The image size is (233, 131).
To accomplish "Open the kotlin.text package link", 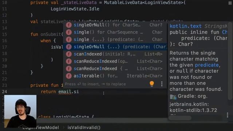I will 185,26.
